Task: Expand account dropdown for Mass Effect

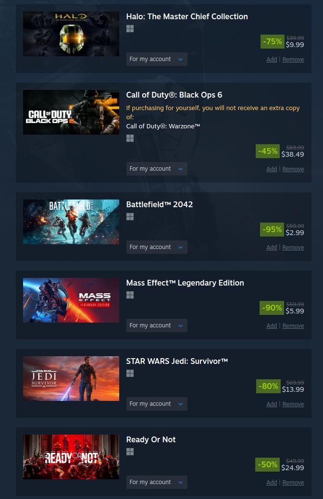Action: (x=157, y=325)
